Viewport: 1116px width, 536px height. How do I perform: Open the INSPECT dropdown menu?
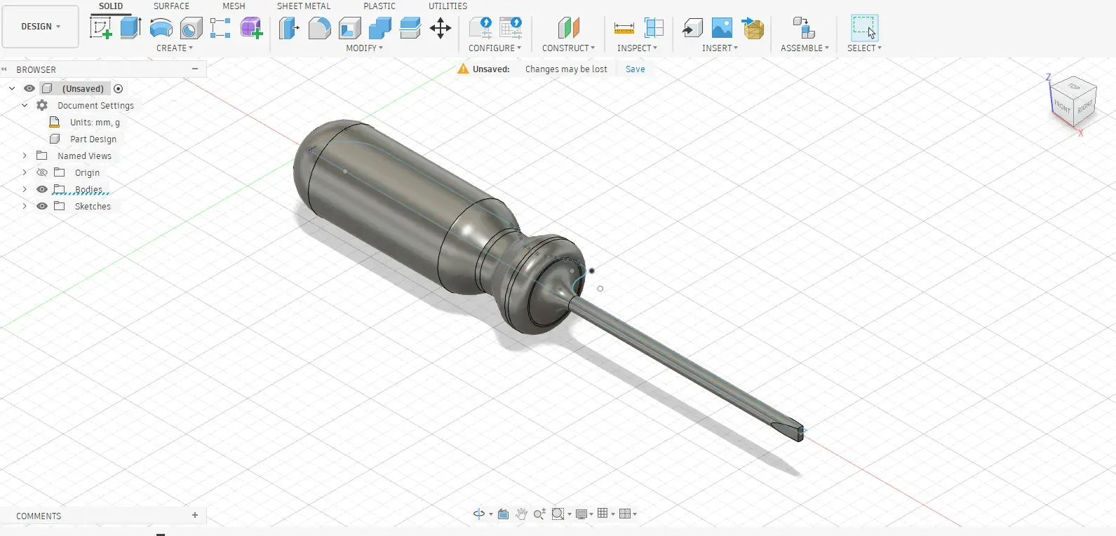point(638,48)
